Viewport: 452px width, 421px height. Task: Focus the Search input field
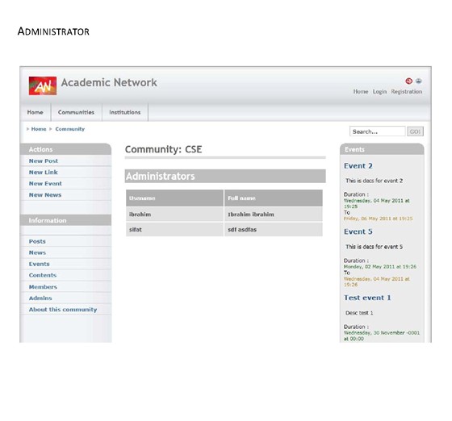(x=377, y=131)
